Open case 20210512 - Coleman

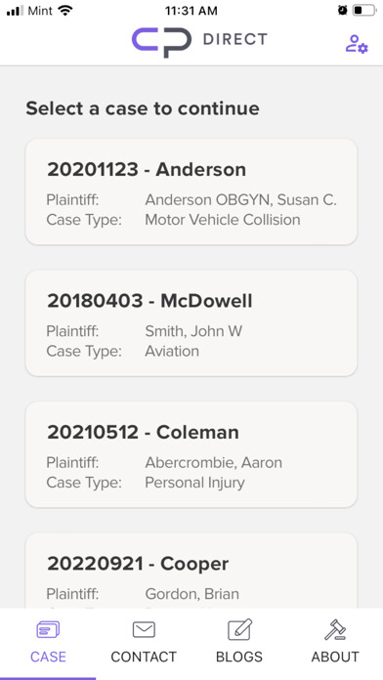coord(191,454)
